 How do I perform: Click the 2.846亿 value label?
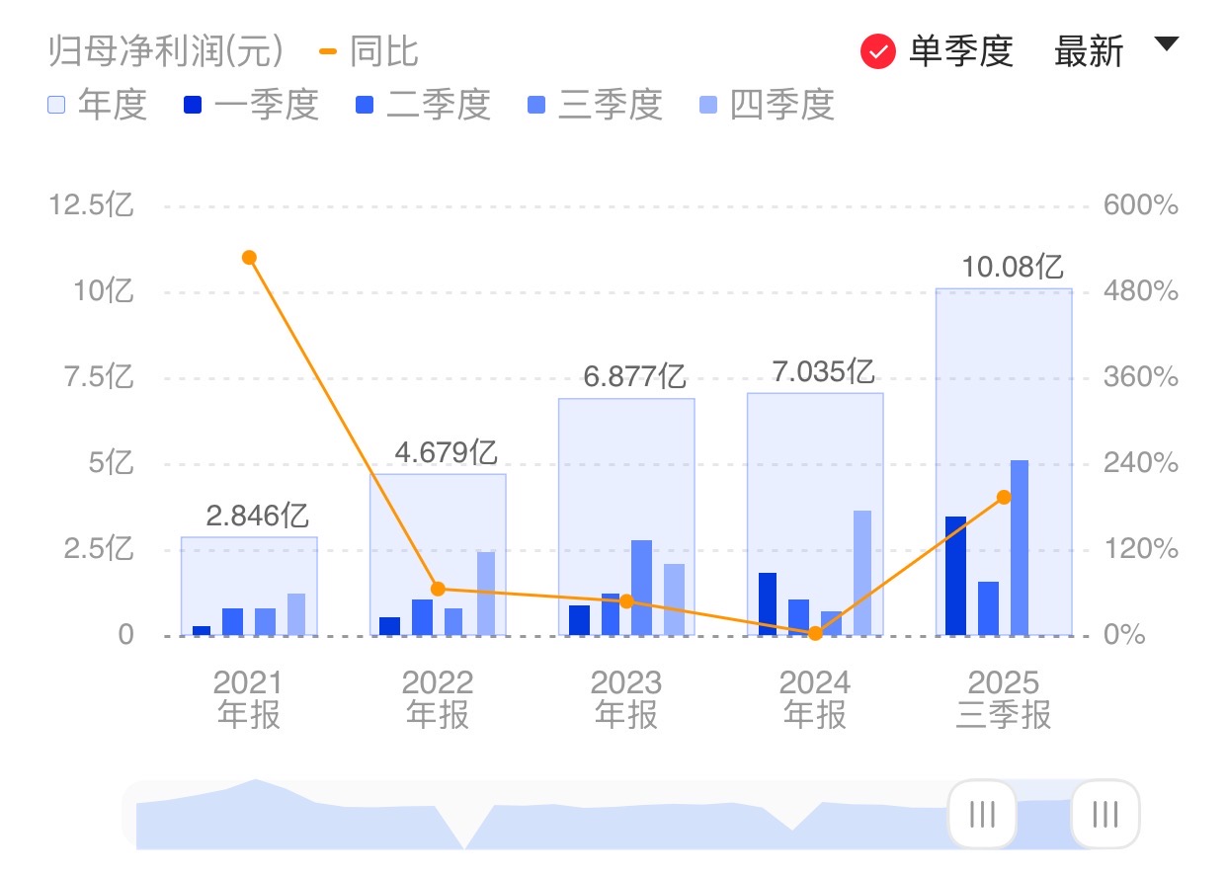(x=257, y=516)
